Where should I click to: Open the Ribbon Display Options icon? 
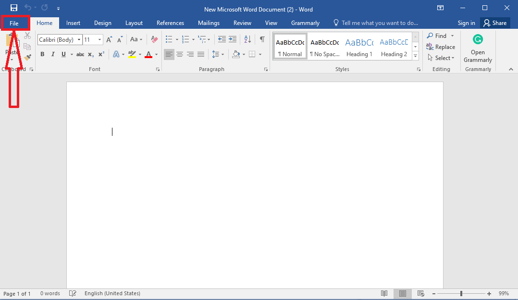440,8
